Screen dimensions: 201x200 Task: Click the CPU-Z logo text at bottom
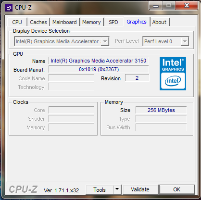23,189
